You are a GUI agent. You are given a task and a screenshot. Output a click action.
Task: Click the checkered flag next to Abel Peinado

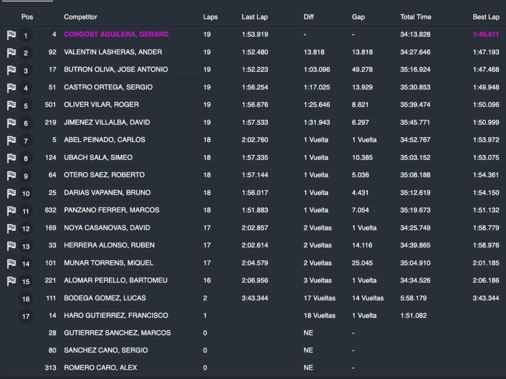point(11,141)
